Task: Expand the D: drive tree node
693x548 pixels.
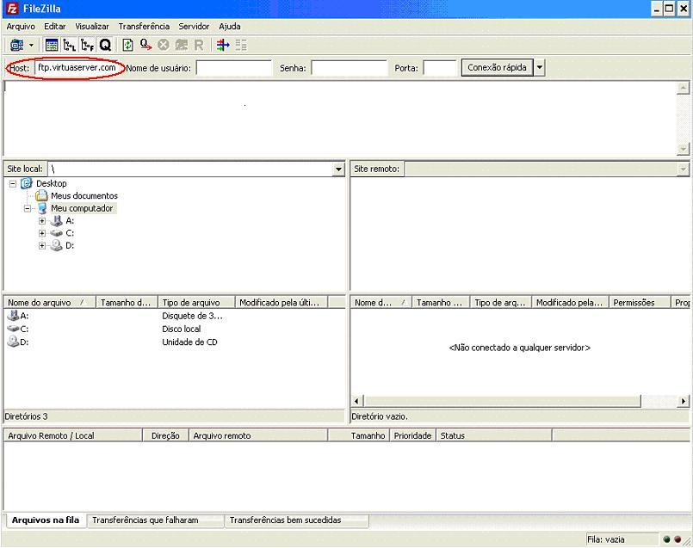Action: coord(42,245)
